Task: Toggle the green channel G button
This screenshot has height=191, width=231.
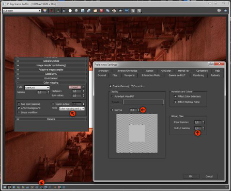Action: (58, 11)
